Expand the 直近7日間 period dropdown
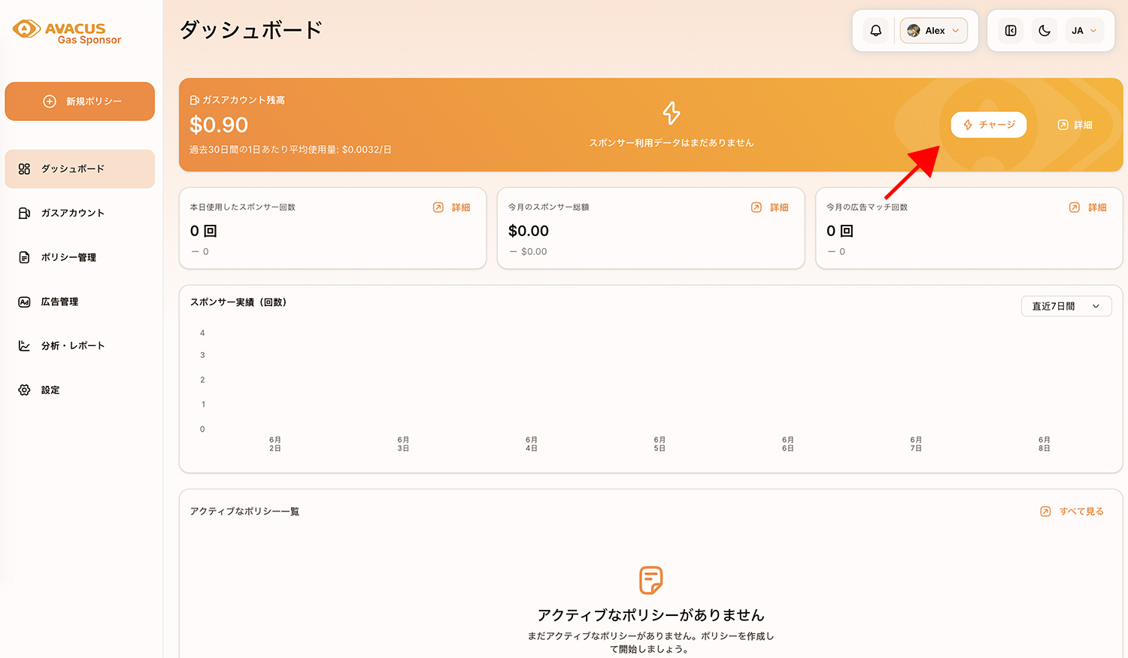 tap(1066, 306)
